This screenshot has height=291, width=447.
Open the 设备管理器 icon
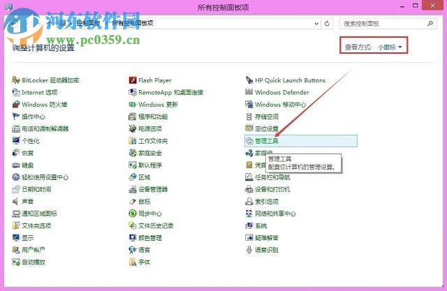pos(133,189)
